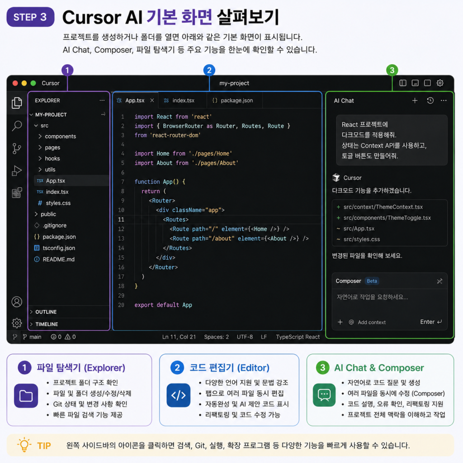Click the plus icon in Composer input
Screen dimensions: 463x463
point(340,322)
